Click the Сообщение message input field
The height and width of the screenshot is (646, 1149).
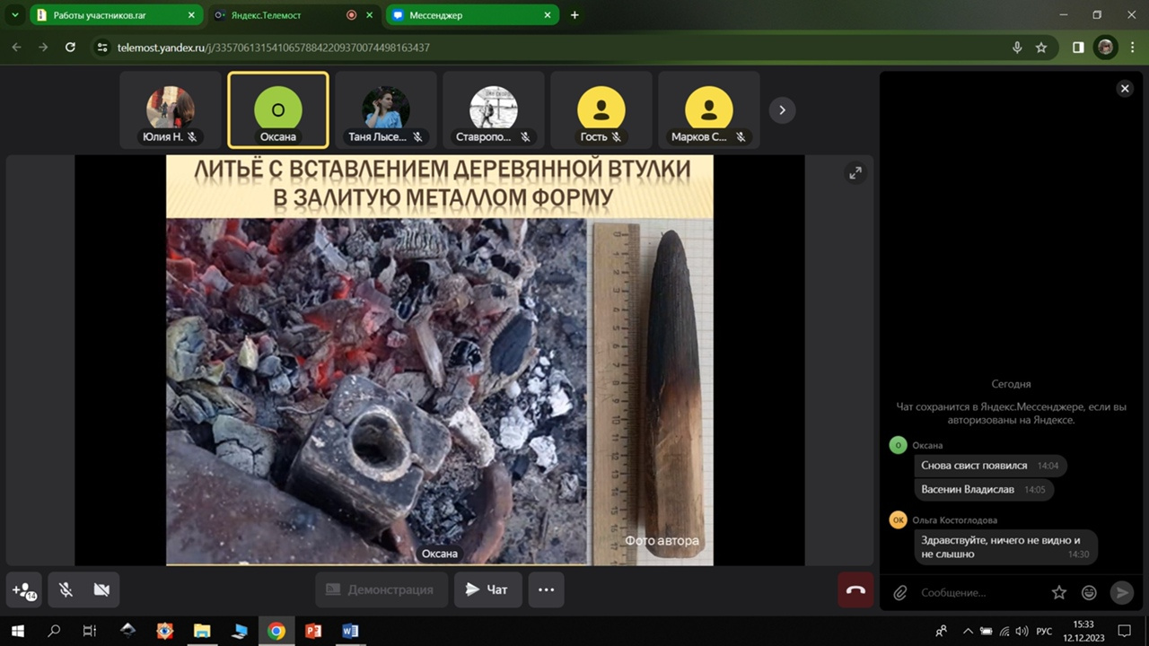[978, 592]
